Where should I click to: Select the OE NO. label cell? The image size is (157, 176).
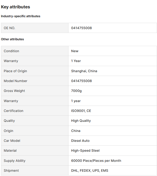(x=35, y=28)
